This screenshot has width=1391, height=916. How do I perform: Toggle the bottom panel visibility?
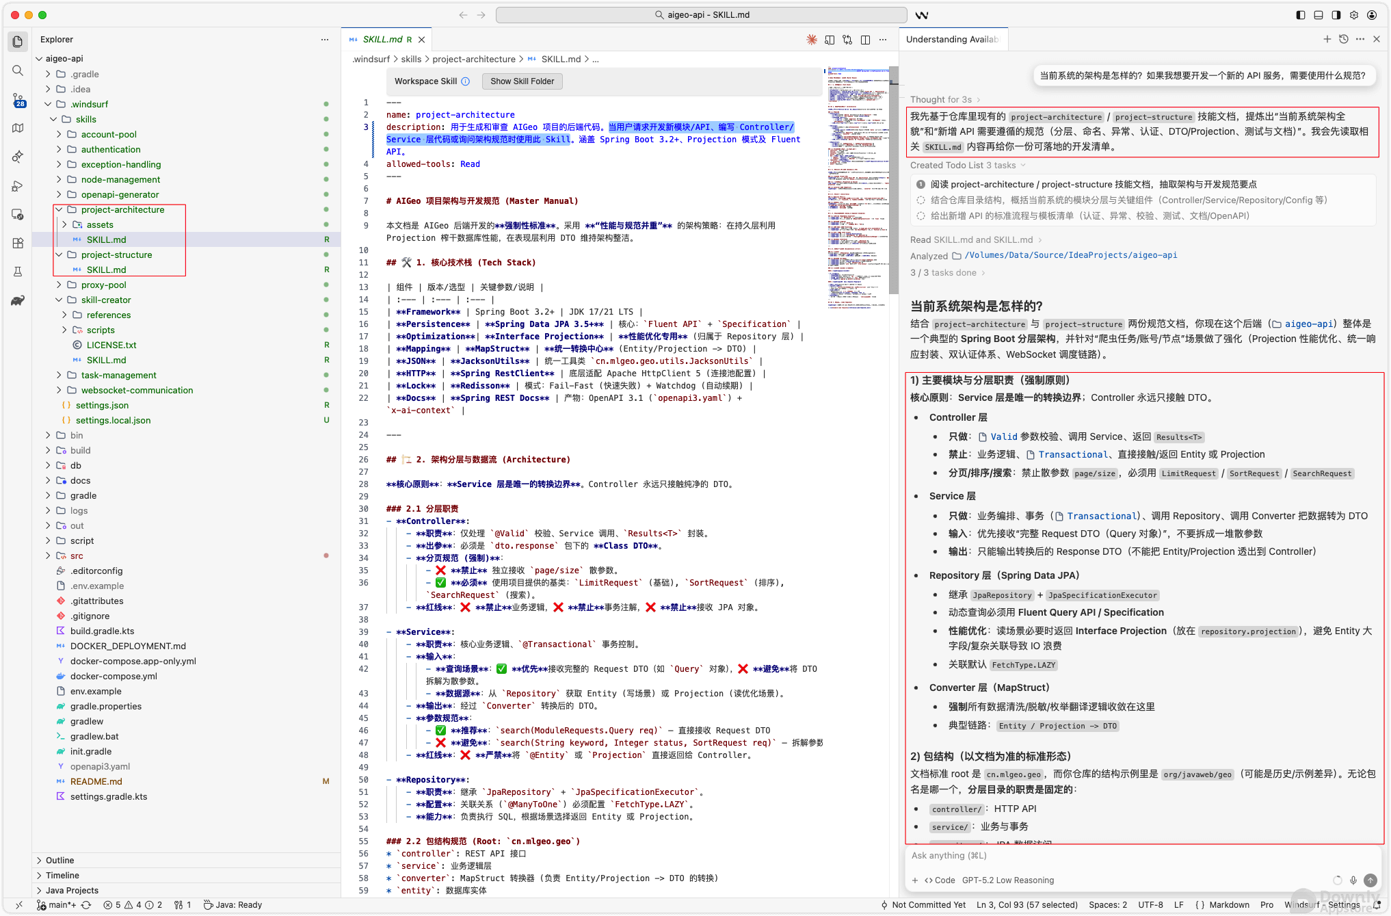pyautogui.click(x=1318, y=14)
